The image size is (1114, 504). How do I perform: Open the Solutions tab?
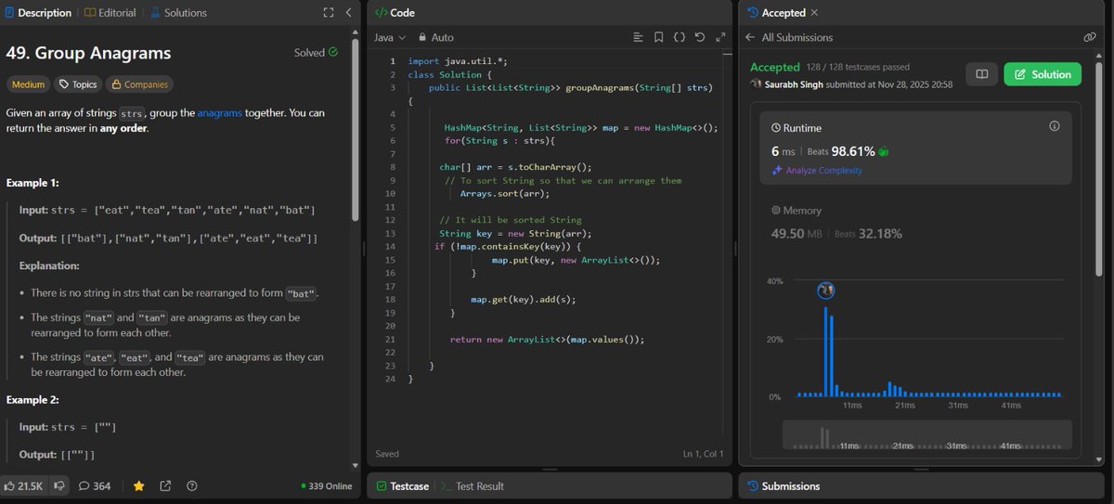tap(179, 13)
